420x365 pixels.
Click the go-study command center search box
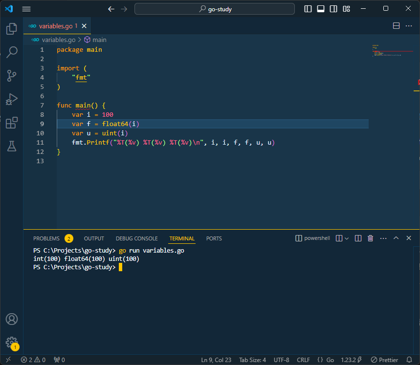tap(215, 9)
